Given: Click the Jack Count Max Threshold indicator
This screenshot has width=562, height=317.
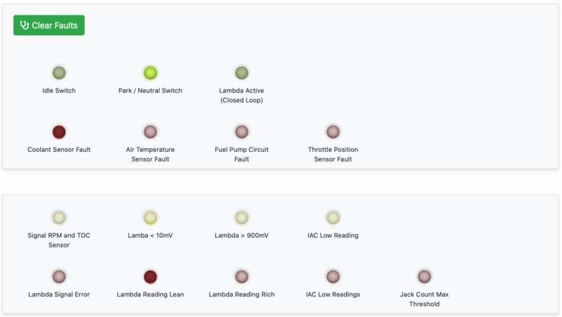Looking at the screenshot, I should [424, 277].
